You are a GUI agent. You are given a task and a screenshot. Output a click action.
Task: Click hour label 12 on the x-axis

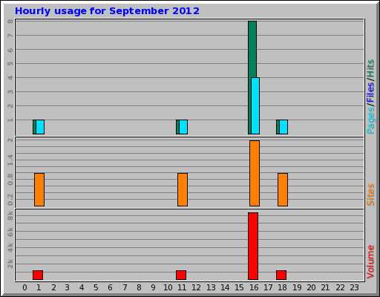[x=197, y=287]
